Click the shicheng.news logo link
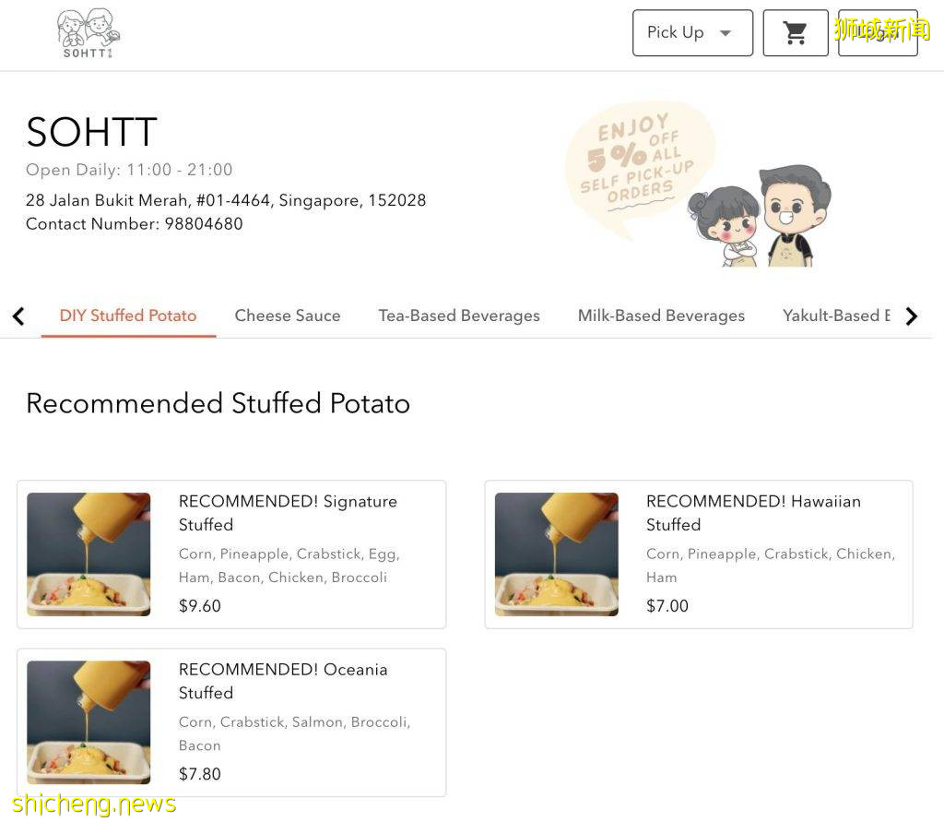944x822 pixels. [x=95, y=804]
